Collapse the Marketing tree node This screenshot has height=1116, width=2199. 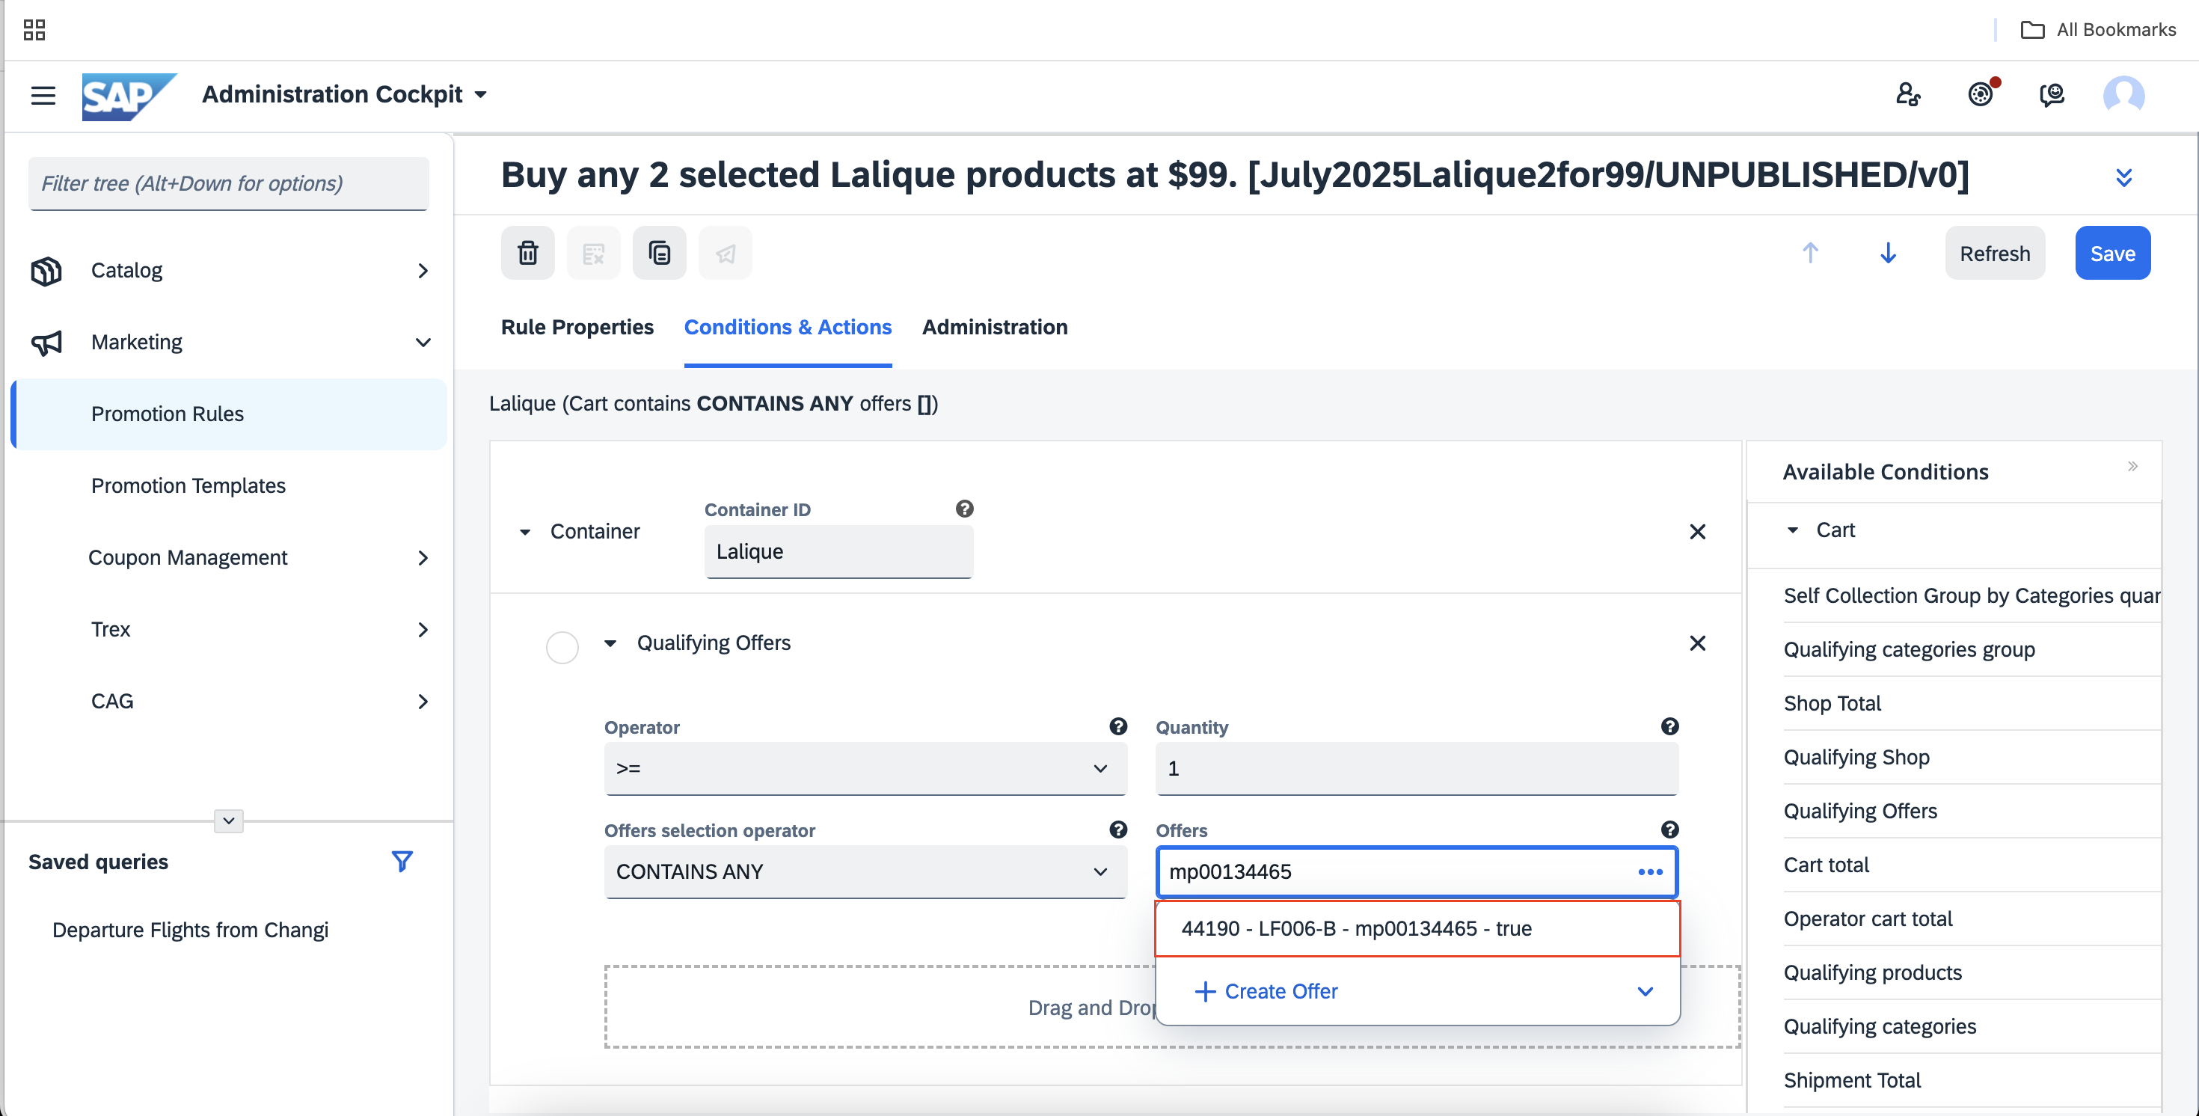tap(423, 343)
